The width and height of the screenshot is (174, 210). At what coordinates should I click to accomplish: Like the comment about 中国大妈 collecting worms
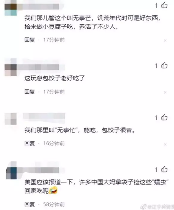[x=164, y=169]
